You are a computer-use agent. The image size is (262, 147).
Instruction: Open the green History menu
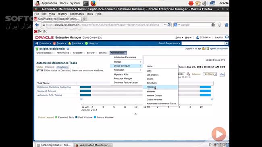pyautogui.click(x=91, y=43)
